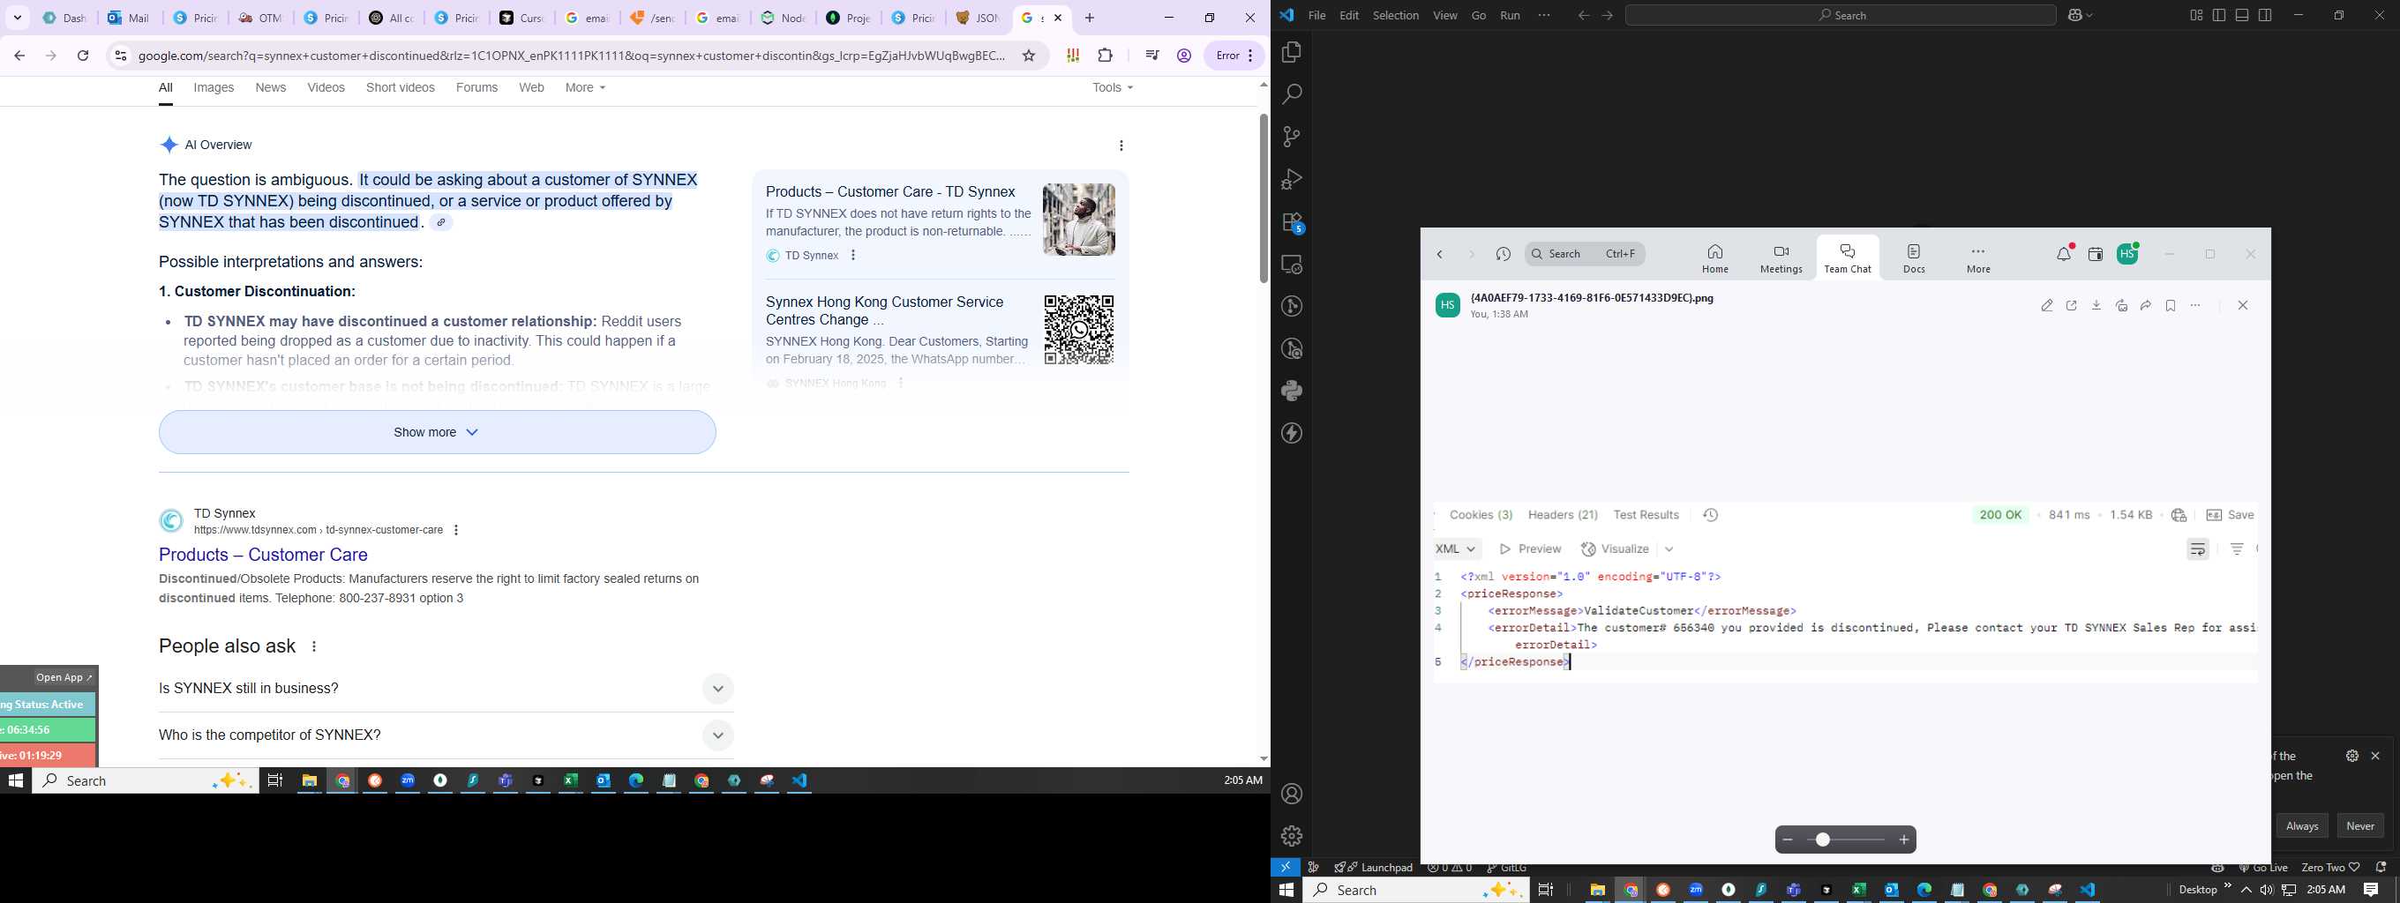
Task: Open the VS Code File menu
Action: coord(1316,15)
